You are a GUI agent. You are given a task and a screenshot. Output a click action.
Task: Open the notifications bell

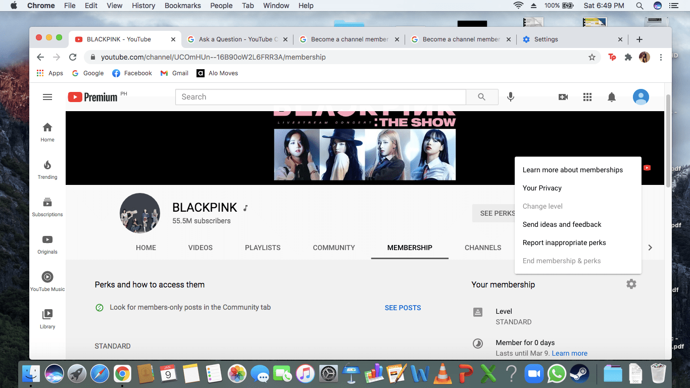click(612, 97)
